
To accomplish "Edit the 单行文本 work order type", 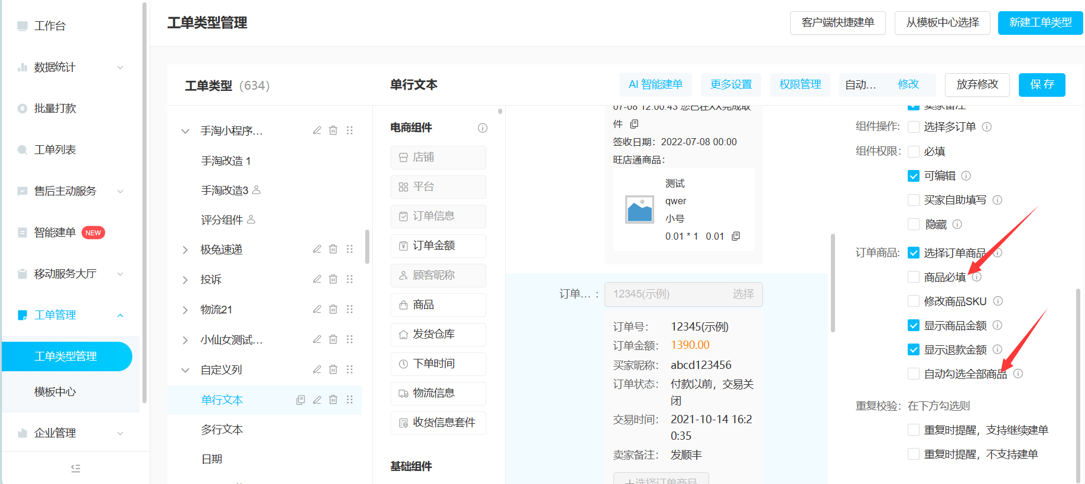I will (317, 400).
